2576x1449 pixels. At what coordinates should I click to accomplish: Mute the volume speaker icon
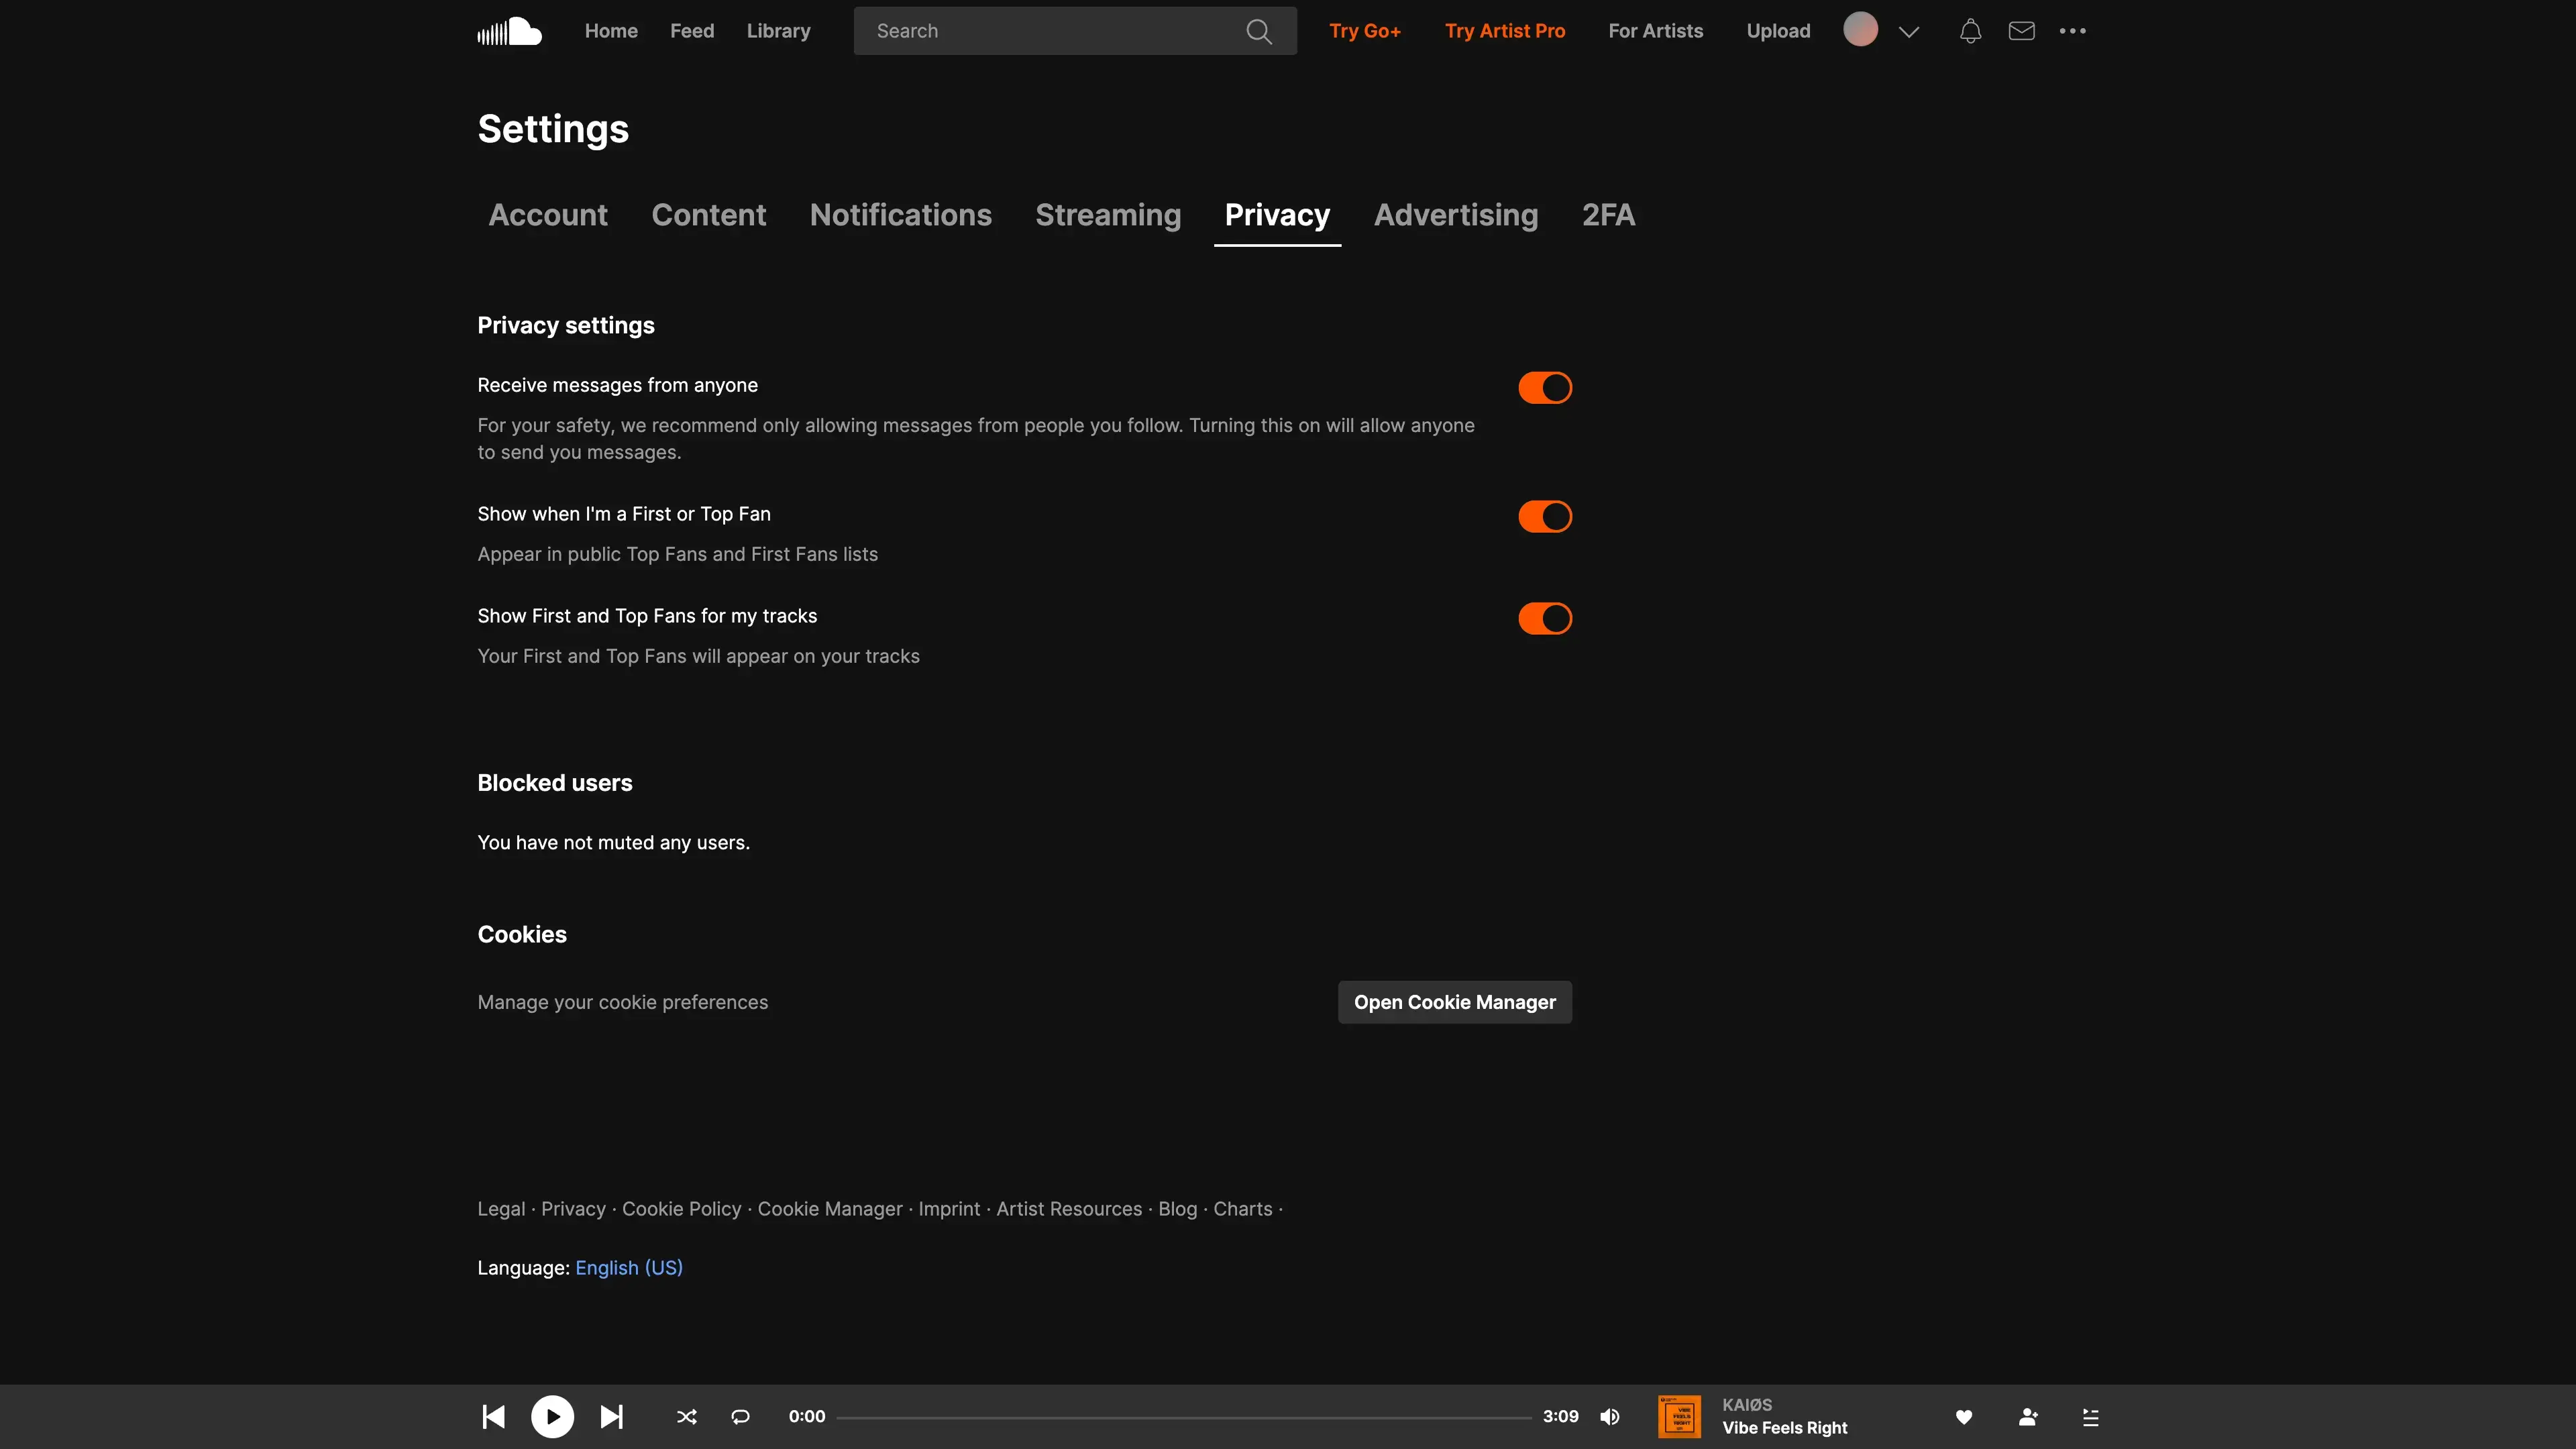pyautogui.click(x=1609, y=1416)
